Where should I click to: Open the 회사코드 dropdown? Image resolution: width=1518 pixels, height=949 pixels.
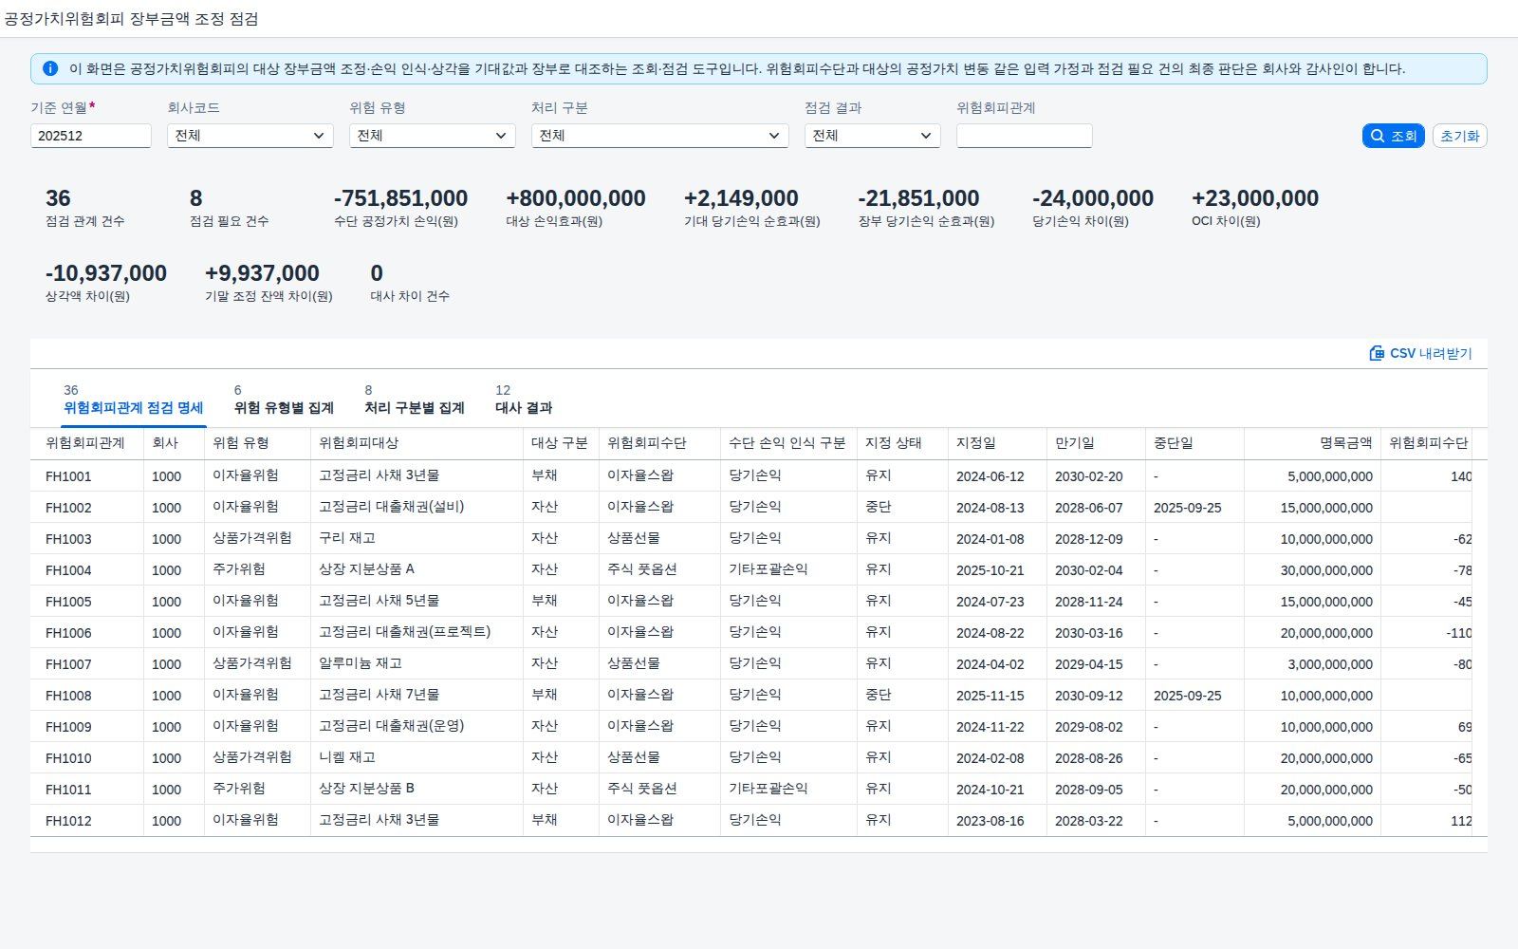point(250,136)
